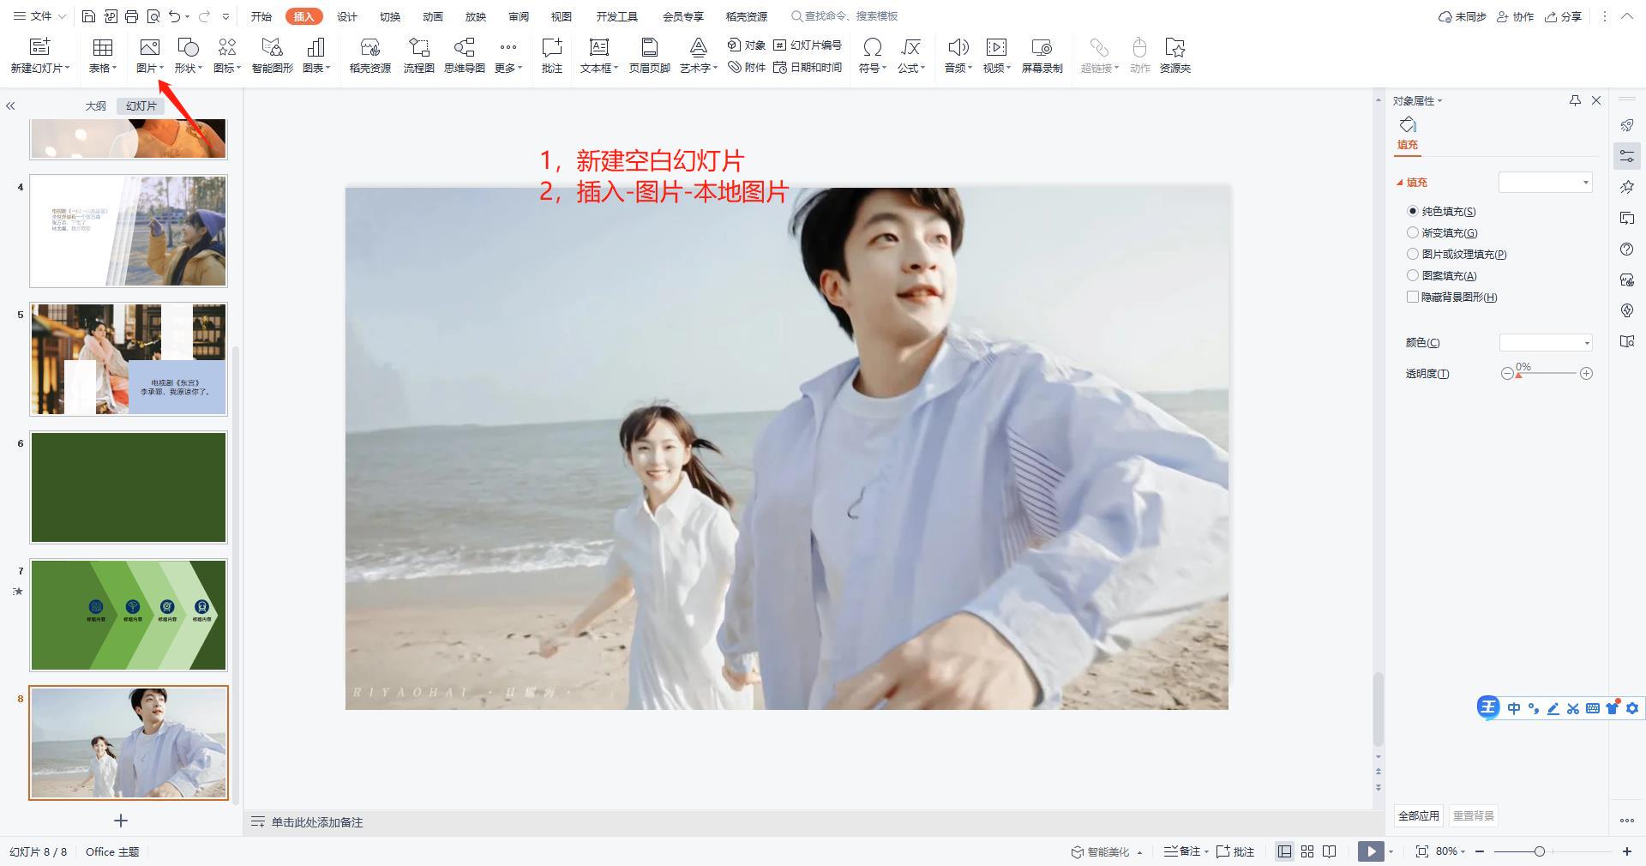Screen dimensions: 1646x866
Task: Click the 图片 picture insert icon
Action: click(149, 47)
